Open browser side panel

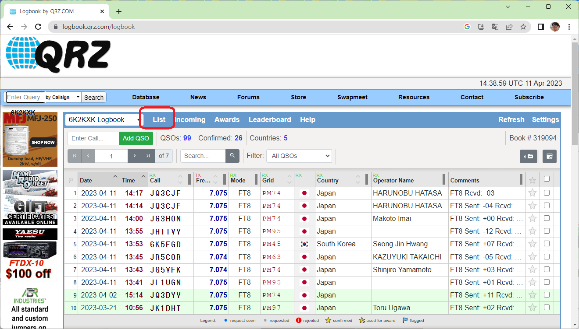click(x=541, y=27)
